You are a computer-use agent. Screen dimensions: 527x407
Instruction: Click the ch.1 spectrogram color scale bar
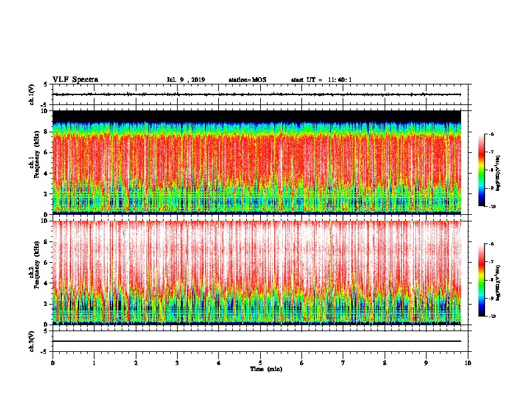coord(482,170)
